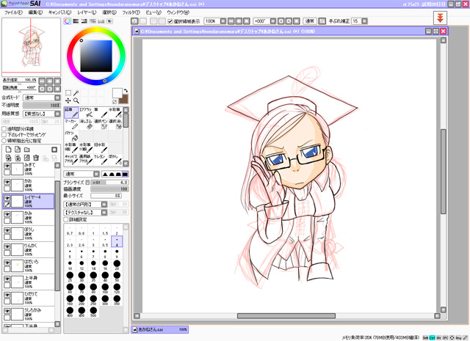
Task: Select the クレヨン crayon tool
Action: [101, 160]
